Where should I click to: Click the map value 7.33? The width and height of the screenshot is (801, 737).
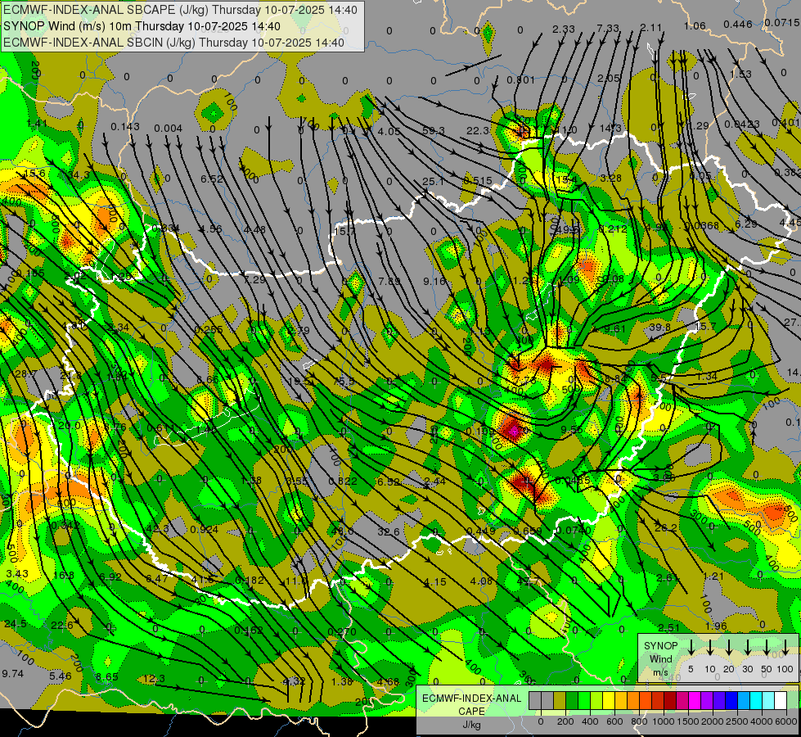pyautogui.click(x=608, y=28)
